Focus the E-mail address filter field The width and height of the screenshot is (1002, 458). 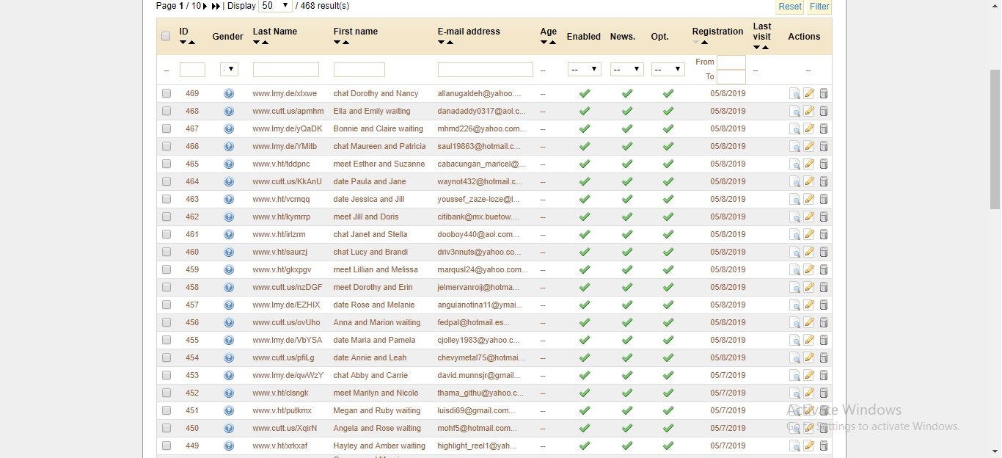click(x=486, y=70)
